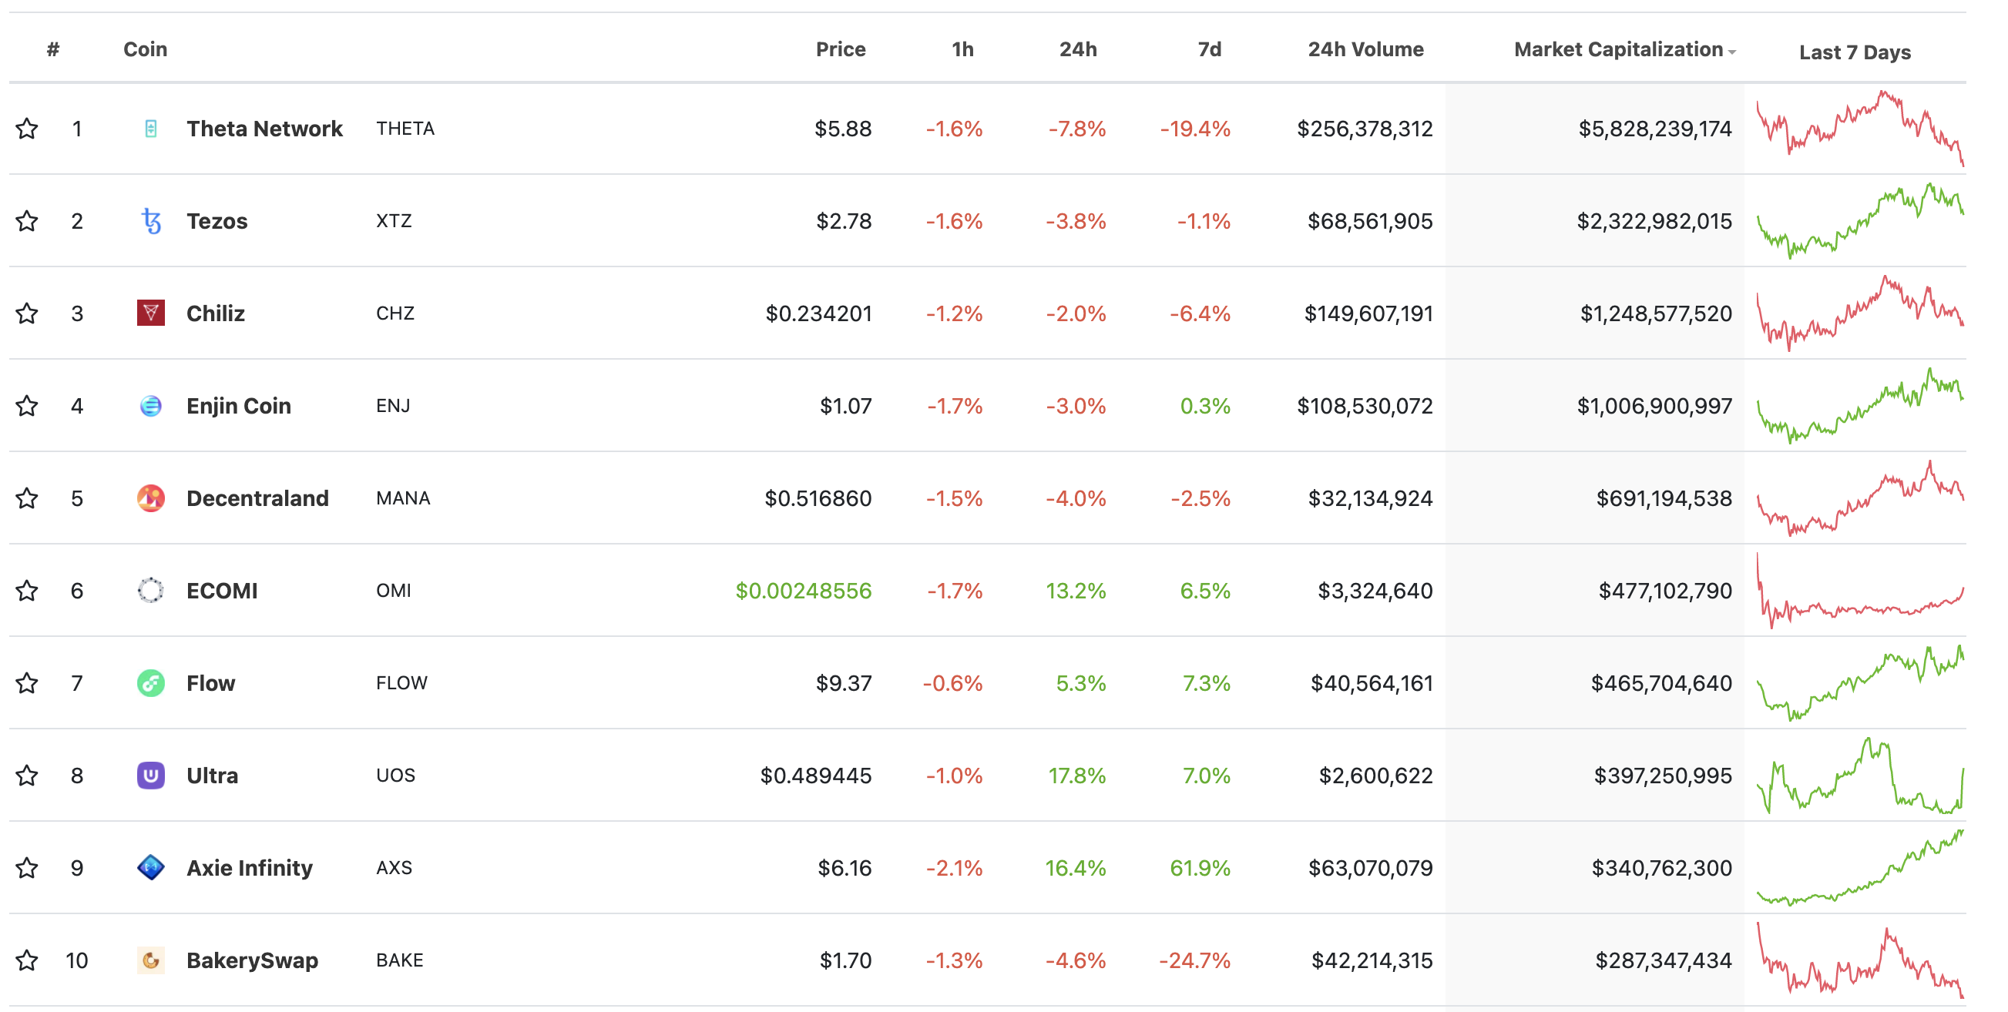Toggle favorite star for ECOMI
Viewport: 2008px width, 1012px height.
click(x=27, y=591)
